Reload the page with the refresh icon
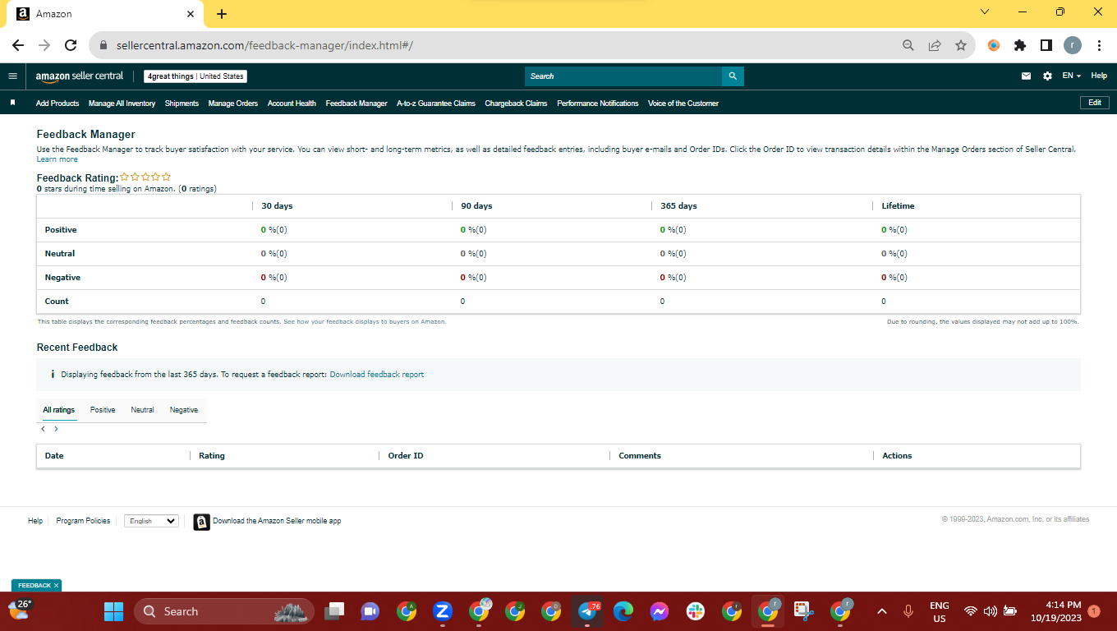1117x631 pixels. click(x=71, y=46)
